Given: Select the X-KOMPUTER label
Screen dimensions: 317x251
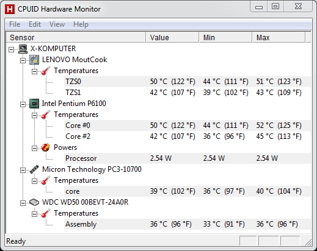Looking at the screenshot, I should pyautogui.click(x=53, y=49).
